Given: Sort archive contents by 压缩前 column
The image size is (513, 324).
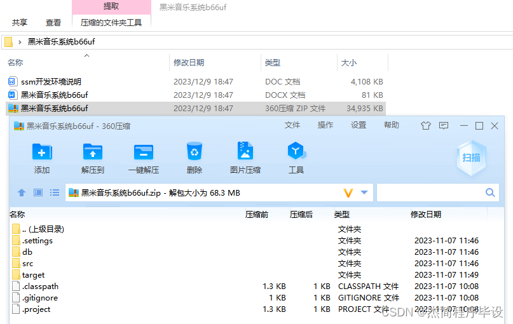Looking at the screenshot, I should tap(257, 215).
